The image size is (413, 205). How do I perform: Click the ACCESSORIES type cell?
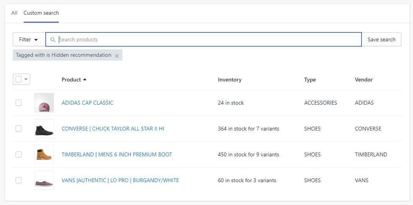pos(320,103)
